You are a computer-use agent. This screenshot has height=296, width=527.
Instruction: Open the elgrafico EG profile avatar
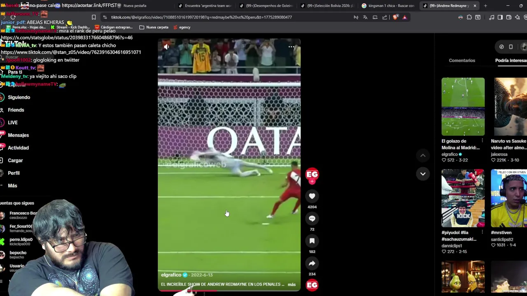click(312, 173)
